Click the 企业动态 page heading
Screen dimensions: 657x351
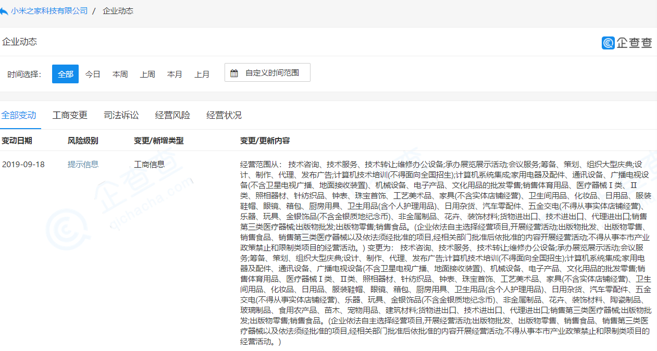[20, 42]
